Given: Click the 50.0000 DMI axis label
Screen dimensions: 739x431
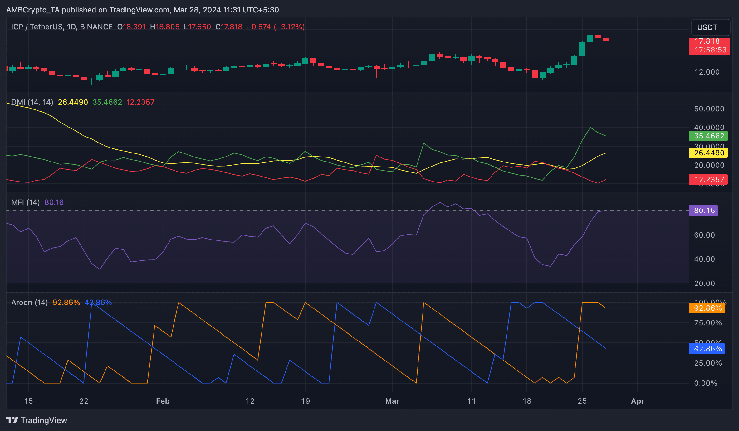Looking at the screenshot, I should (x=709, y=109).
